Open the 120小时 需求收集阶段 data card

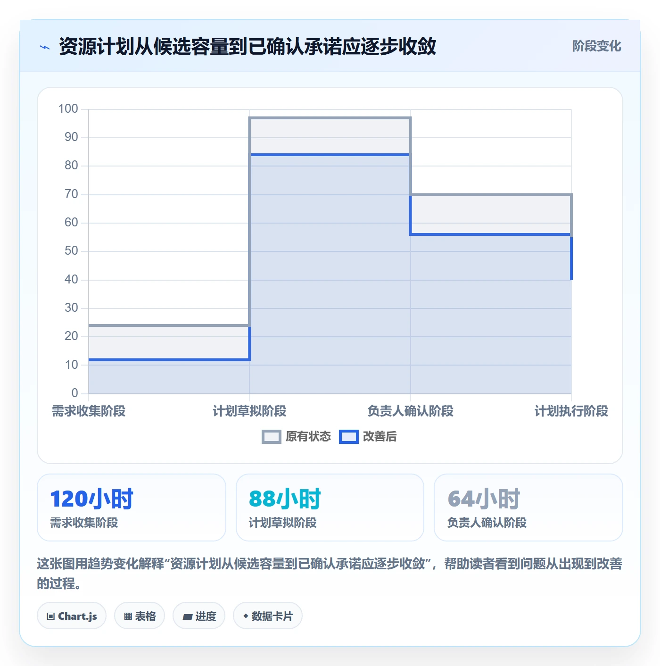(x=132, y=508)
